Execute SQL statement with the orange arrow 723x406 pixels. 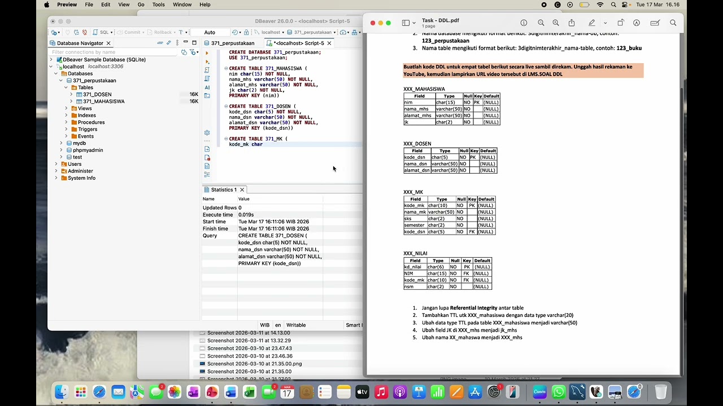click(x=207, y=53)
